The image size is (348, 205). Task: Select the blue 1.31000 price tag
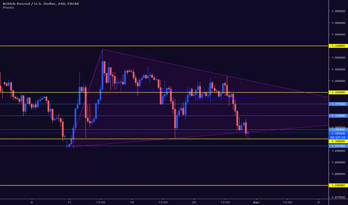pos(338,116)
